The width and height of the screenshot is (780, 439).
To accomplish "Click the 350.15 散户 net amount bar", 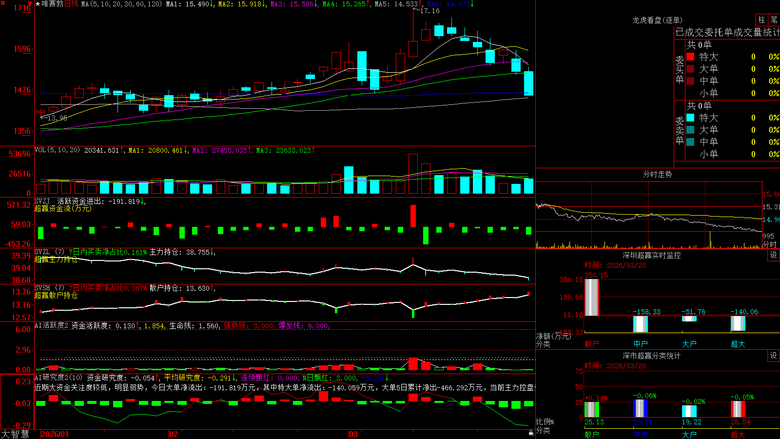I will coord(592,298).
